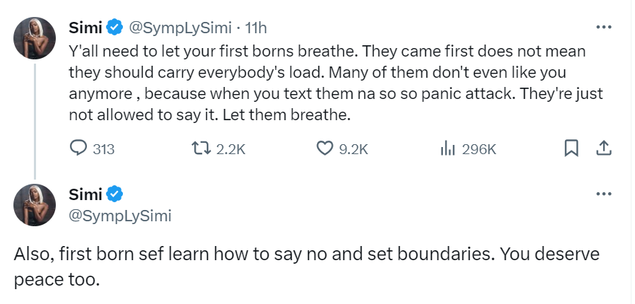The image size is (635, 304).
Task: Expand the More options on the second tweet
Action: tap(603, 193)
